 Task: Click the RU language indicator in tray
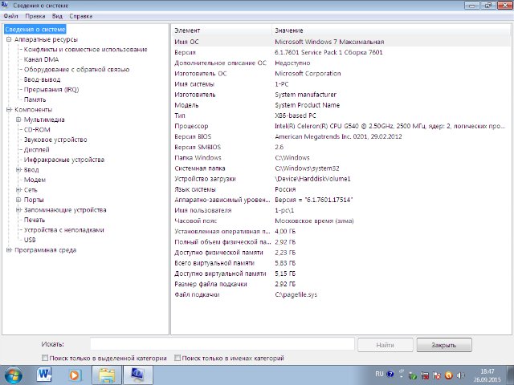380,374
